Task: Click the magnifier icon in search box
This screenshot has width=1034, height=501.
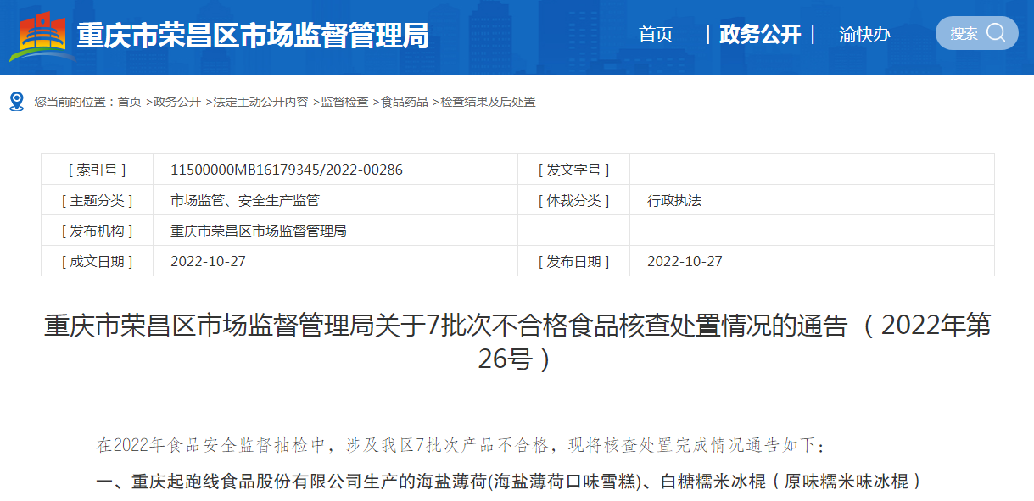Action: coord(996,33)
